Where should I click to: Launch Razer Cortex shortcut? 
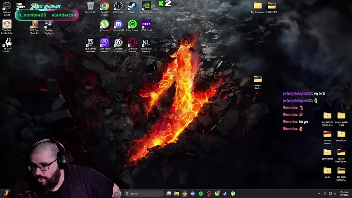click(132, 26)
